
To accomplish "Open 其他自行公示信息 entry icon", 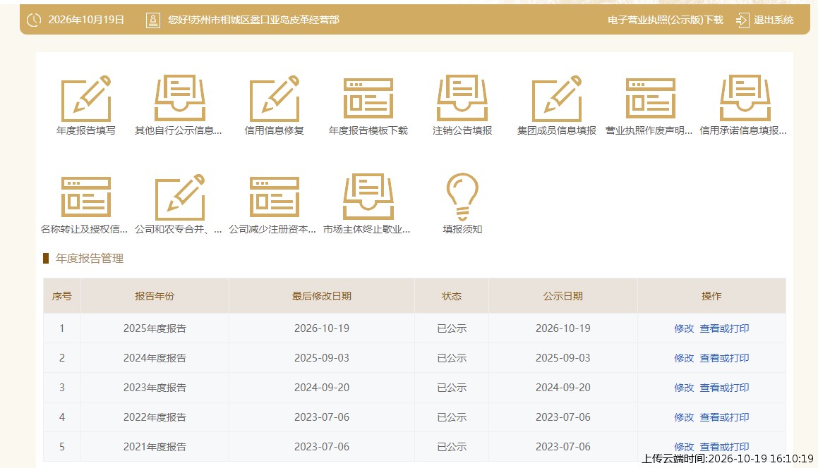I will pos(180,99).
